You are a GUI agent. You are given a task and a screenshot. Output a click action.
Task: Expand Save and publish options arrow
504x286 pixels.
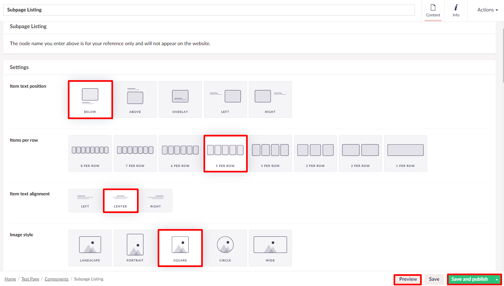(x=497, y=279)
